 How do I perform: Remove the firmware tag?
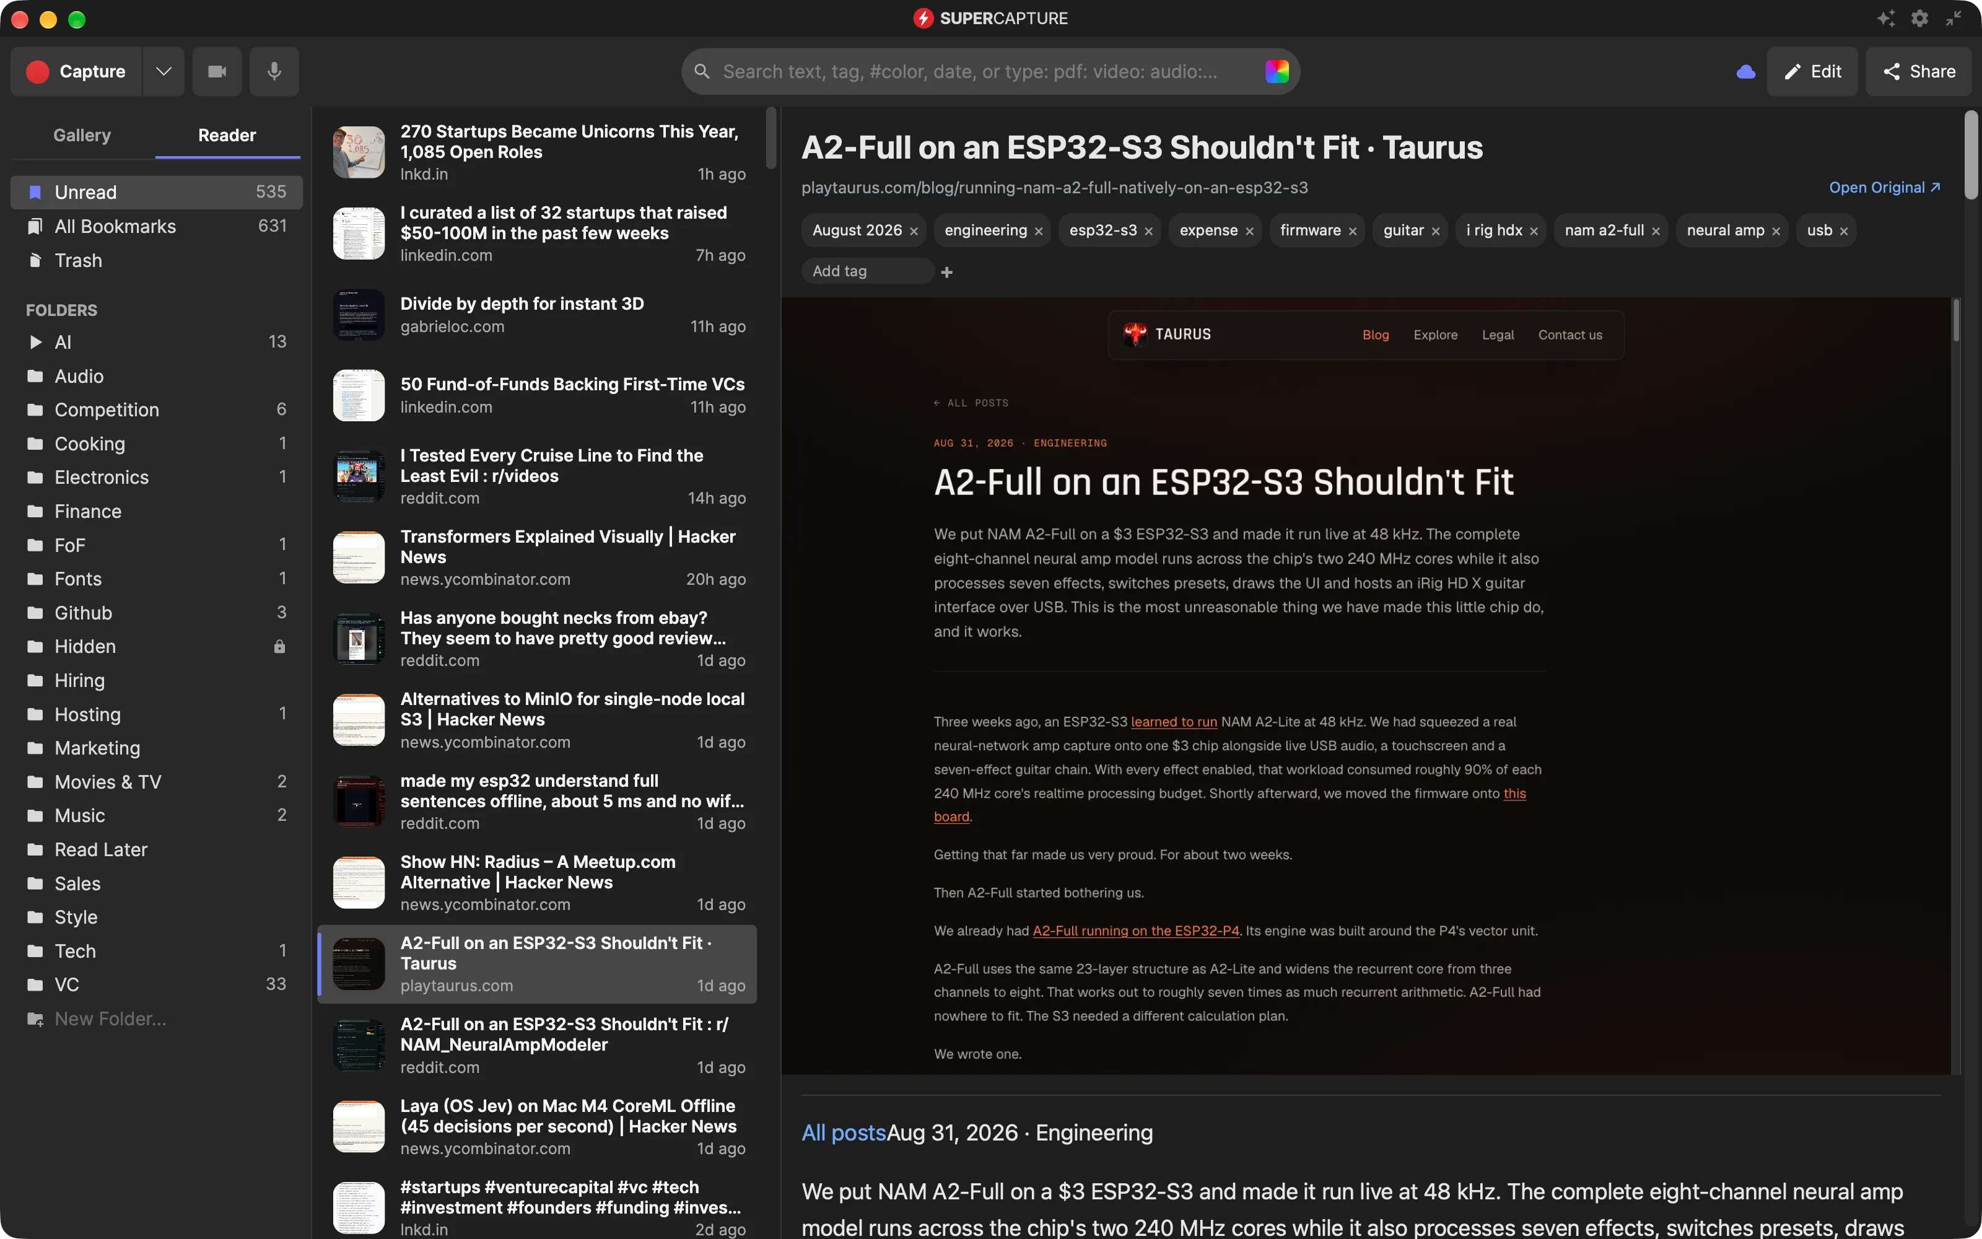click(x=1353, y=231)
